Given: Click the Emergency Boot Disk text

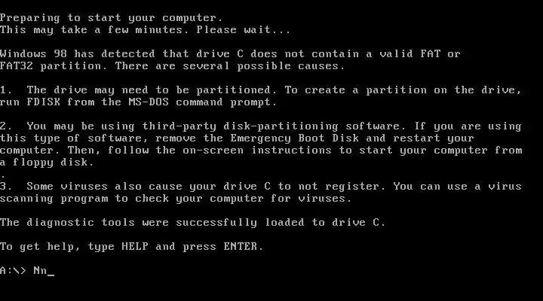Looking at the screenshot, I should click(x=294, y=138).
